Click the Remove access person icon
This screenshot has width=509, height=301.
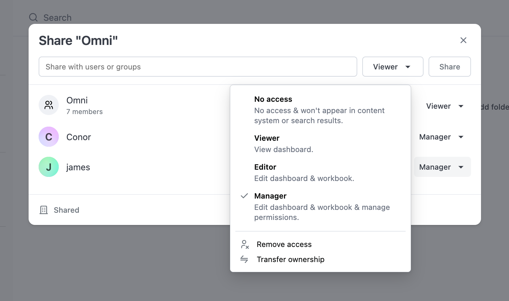tap(244, 244)
